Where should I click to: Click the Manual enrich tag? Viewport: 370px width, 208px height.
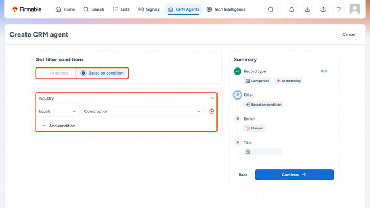pos(254,128)
